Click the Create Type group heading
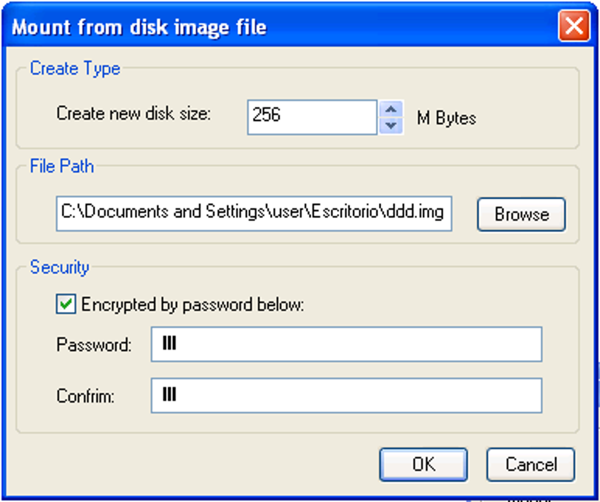The image size is (600, 502). 75,68
